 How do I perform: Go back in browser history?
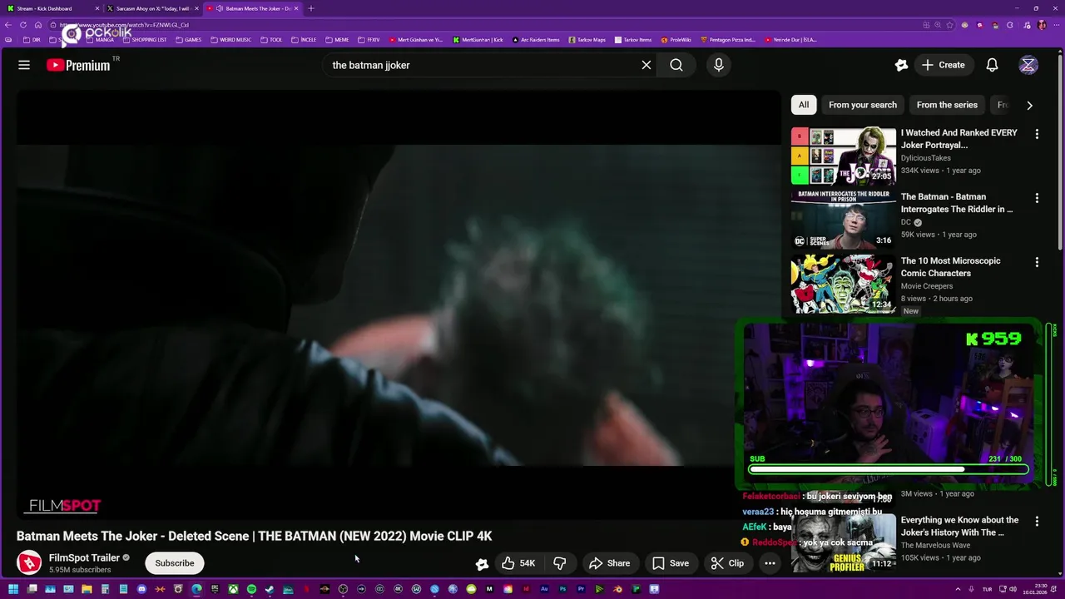click(x=8, y=25)
